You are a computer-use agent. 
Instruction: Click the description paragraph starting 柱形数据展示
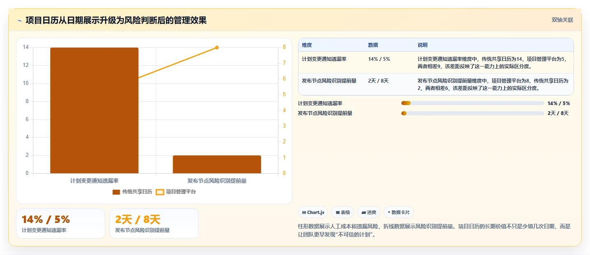[x=434, y=230]
